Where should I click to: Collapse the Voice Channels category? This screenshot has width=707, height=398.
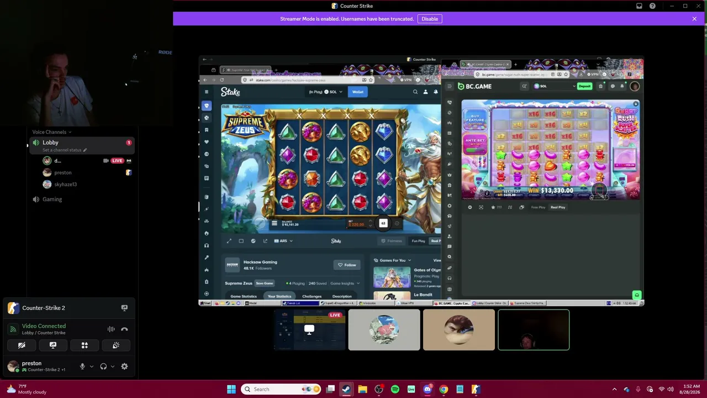(51, 132)
